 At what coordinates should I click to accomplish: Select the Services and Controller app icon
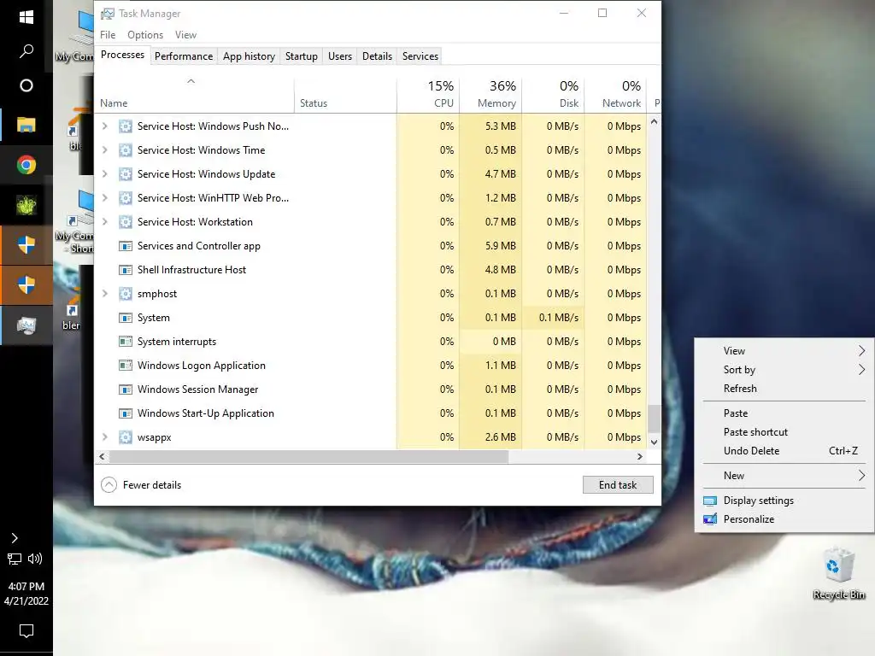[126, 246]
